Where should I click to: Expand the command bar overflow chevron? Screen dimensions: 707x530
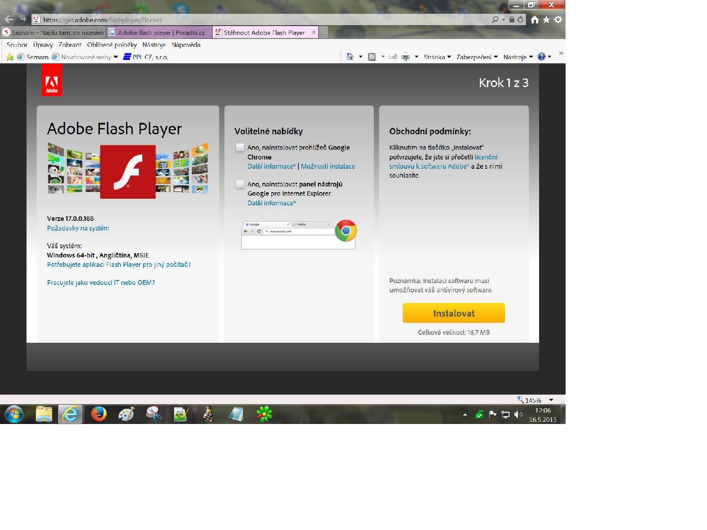click(x=561, y=53)
